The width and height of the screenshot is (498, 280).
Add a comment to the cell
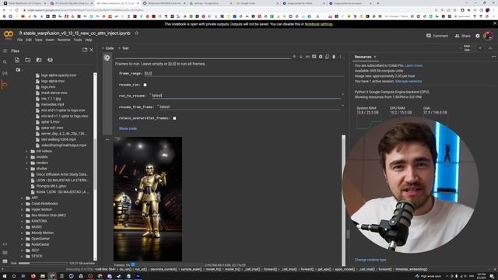coord(314,57)
